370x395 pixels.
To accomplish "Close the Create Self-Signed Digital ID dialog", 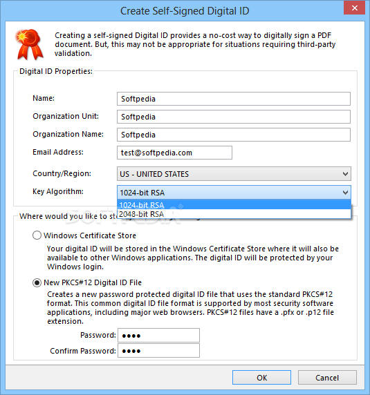I will pyautogui.click(x=354, y=8).
